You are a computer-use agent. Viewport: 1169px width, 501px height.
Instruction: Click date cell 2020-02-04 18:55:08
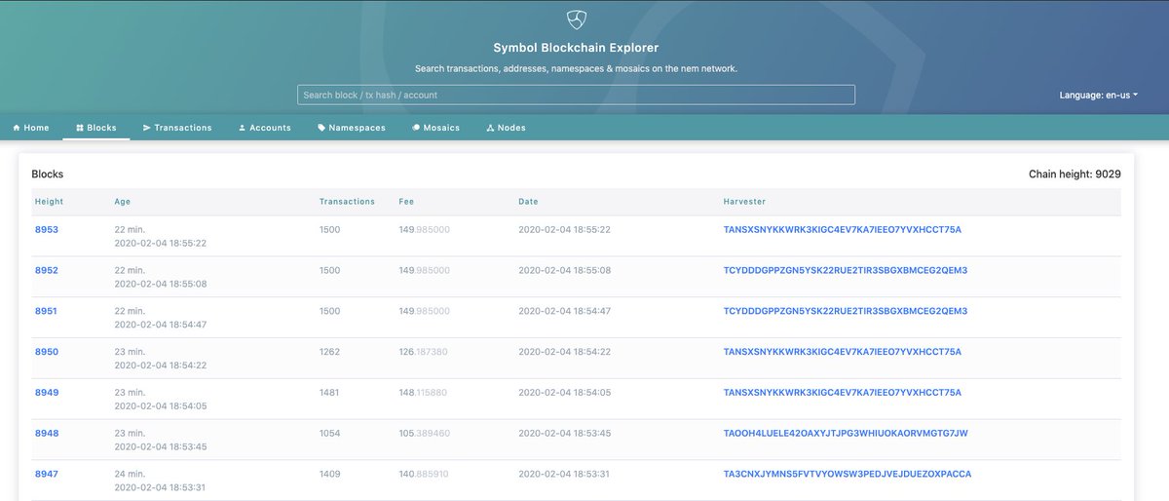coord(564,271)
